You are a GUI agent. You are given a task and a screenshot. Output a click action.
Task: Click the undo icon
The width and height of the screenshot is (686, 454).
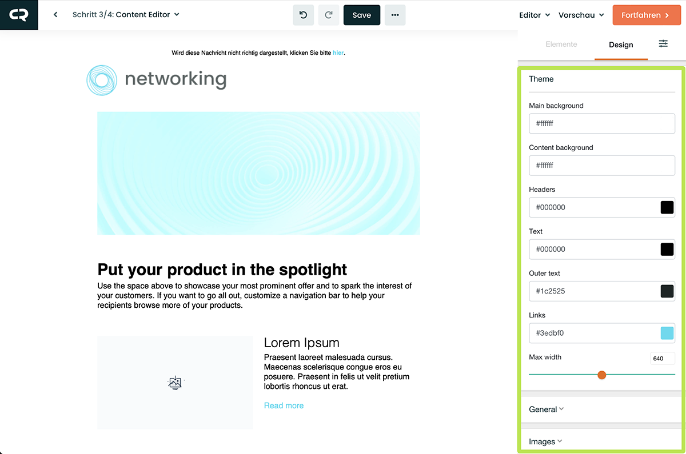(304, 15)
